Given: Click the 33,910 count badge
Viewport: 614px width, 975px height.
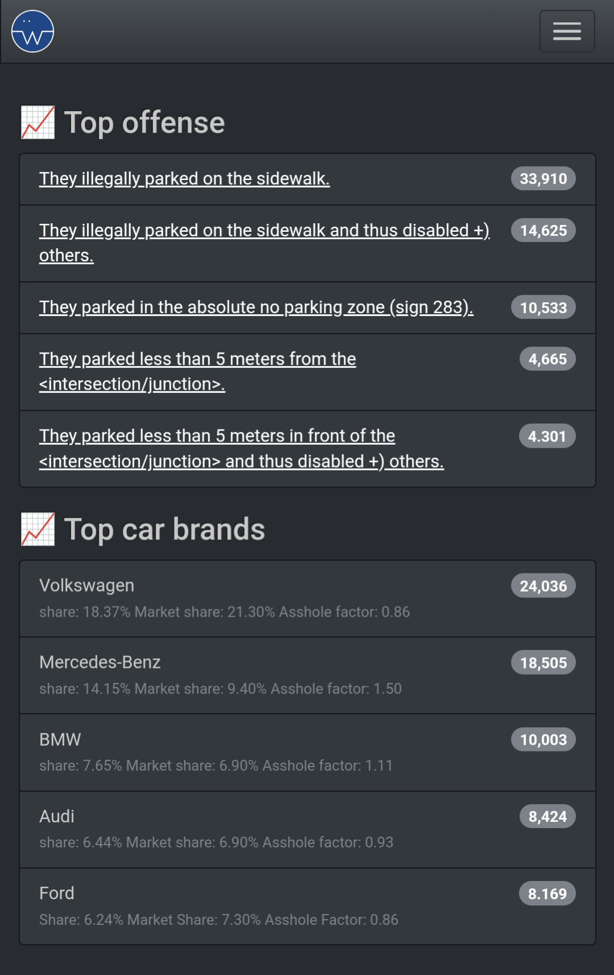Looking at the screenshot, I should [x=543, y=179].
